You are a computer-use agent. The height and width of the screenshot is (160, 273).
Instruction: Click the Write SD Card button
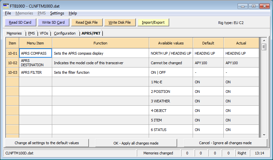tap(53, 22)
